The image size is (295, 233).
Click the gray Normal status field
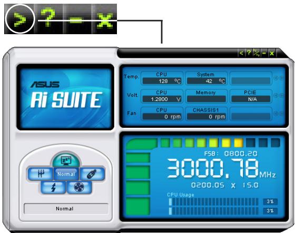click(66, 209)
